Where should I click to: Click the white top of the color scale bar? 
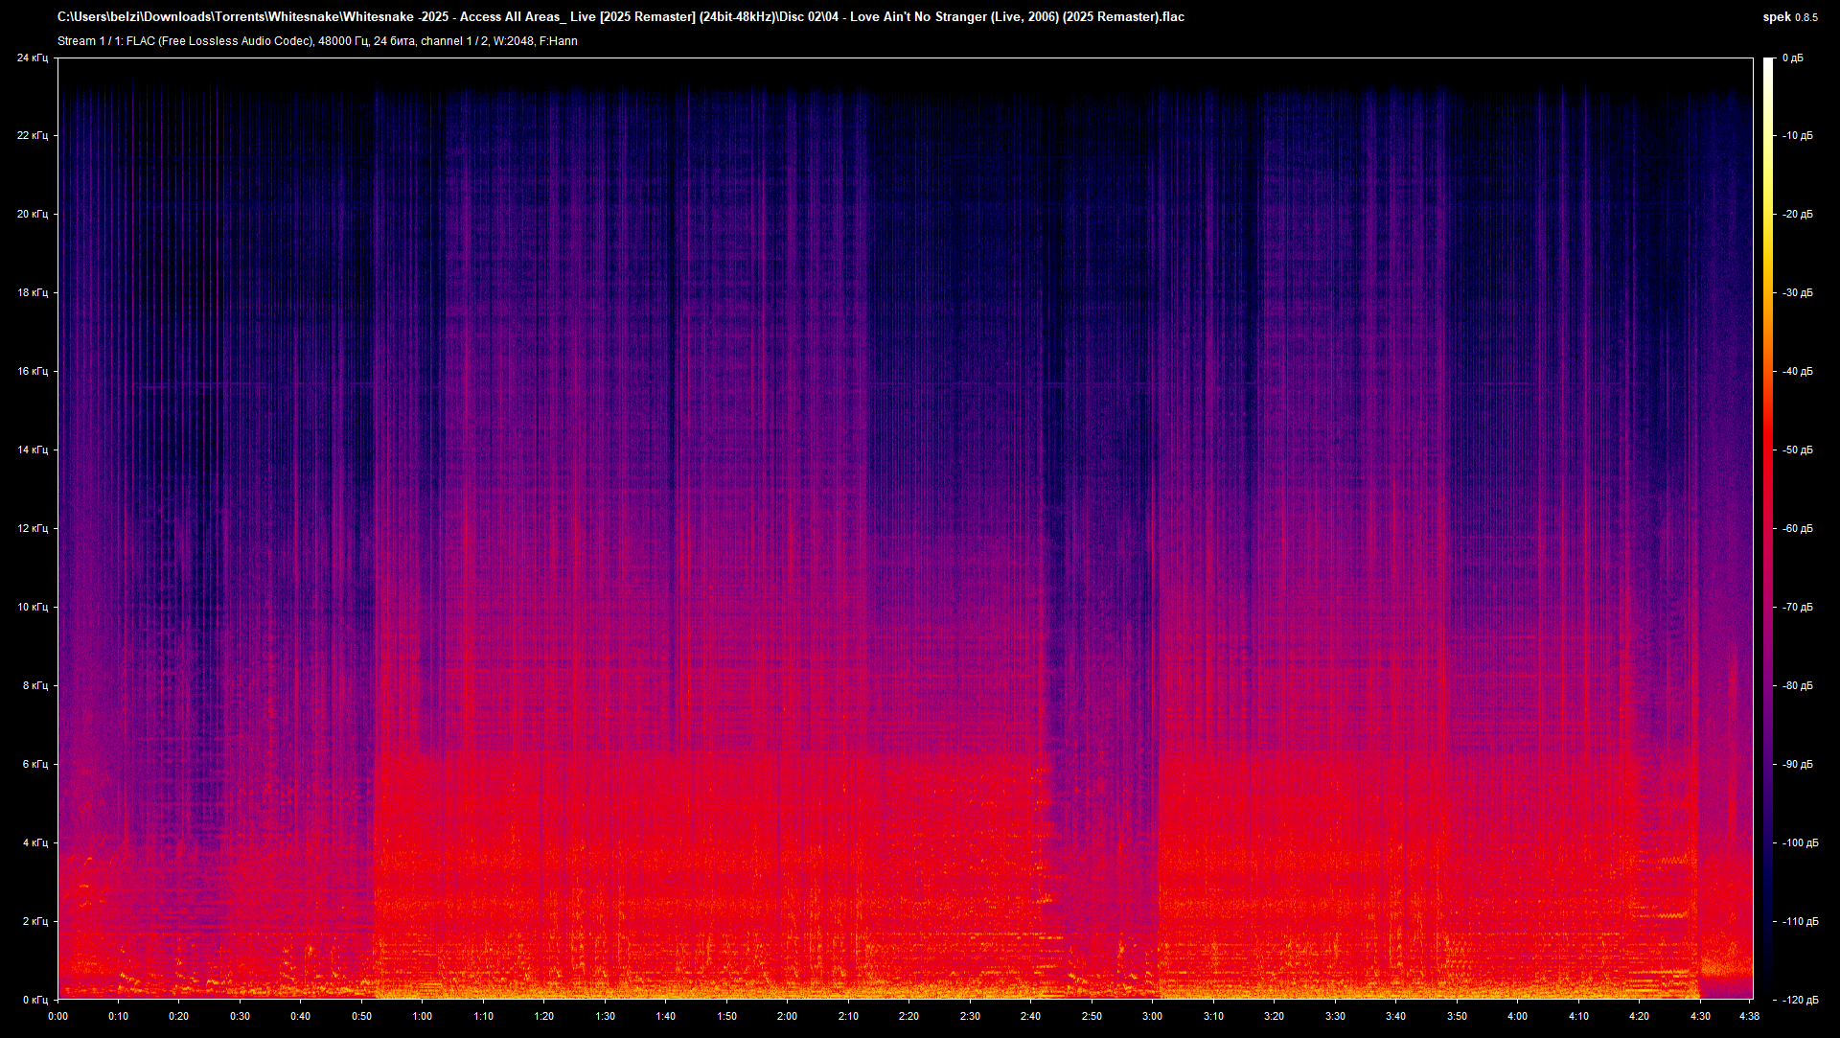tap(1768, 63)
